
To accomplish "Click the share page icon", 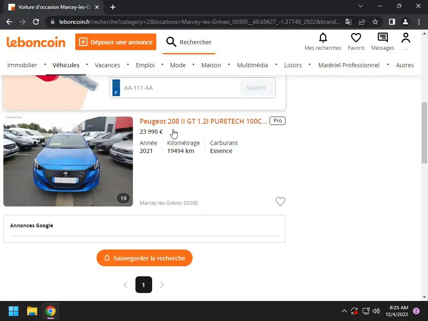I will [x=362, y=22].
